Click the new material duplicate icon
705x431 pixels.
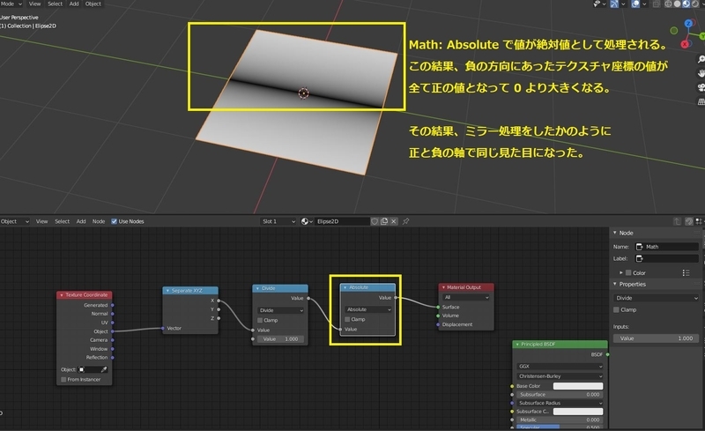point(384,221)
